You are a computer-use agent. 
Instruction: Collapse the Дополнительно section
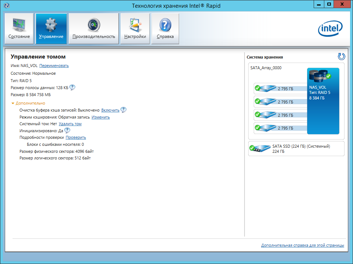pos(28,103)
